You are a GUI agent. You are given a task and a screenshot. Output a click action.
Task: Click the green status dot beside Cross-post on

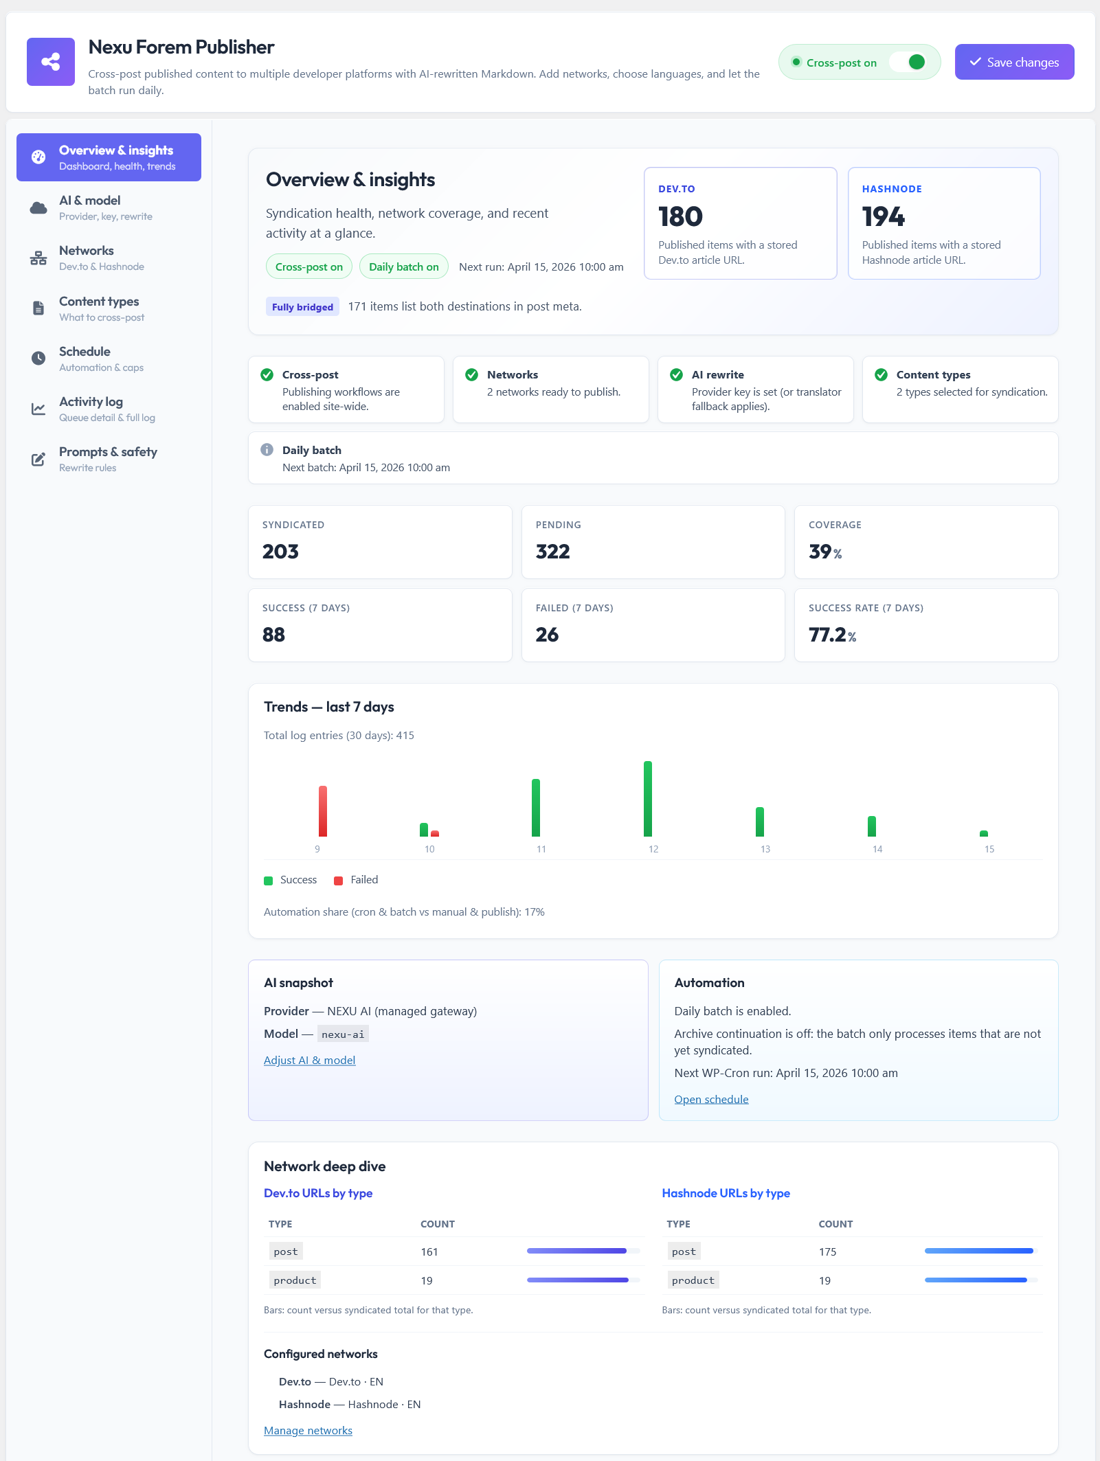796,62
